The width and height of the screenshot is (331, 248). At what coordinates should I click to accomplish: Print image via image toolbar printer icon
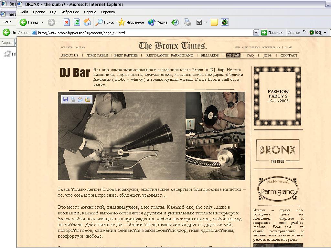[73, 99]
